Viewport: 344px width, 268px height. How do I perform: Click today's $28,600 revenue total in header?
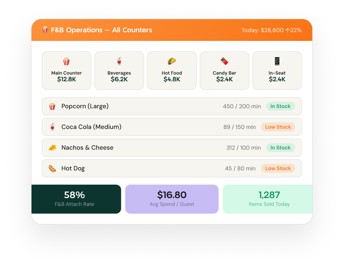coord(272,30)
